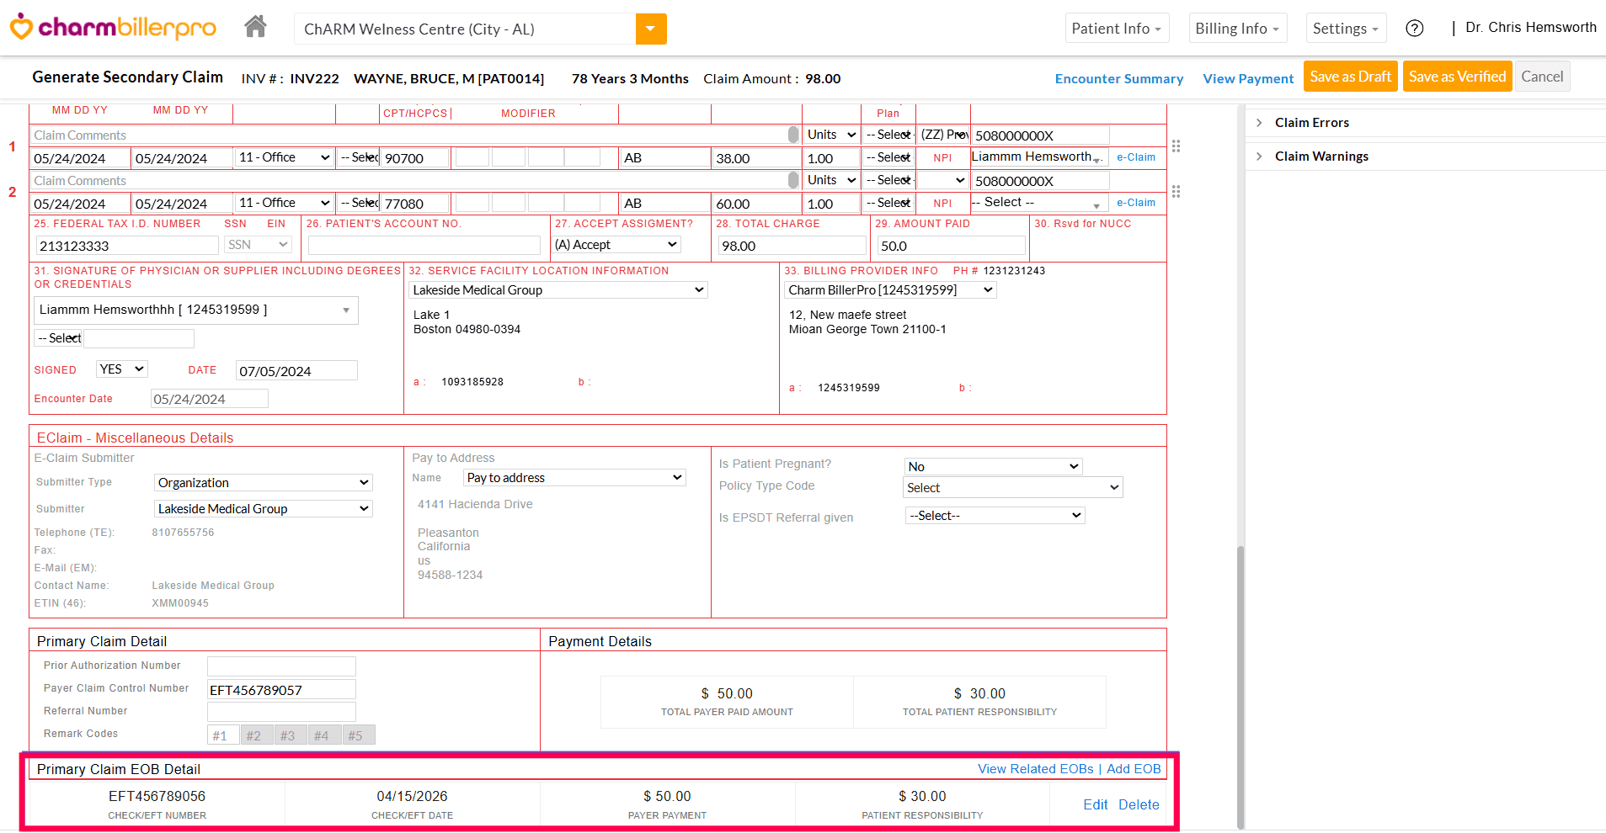Open Submitter Lakeside Medical Group dropdown
The image size is (1606, 833).
pyautogui.click(x=264, y=509)
